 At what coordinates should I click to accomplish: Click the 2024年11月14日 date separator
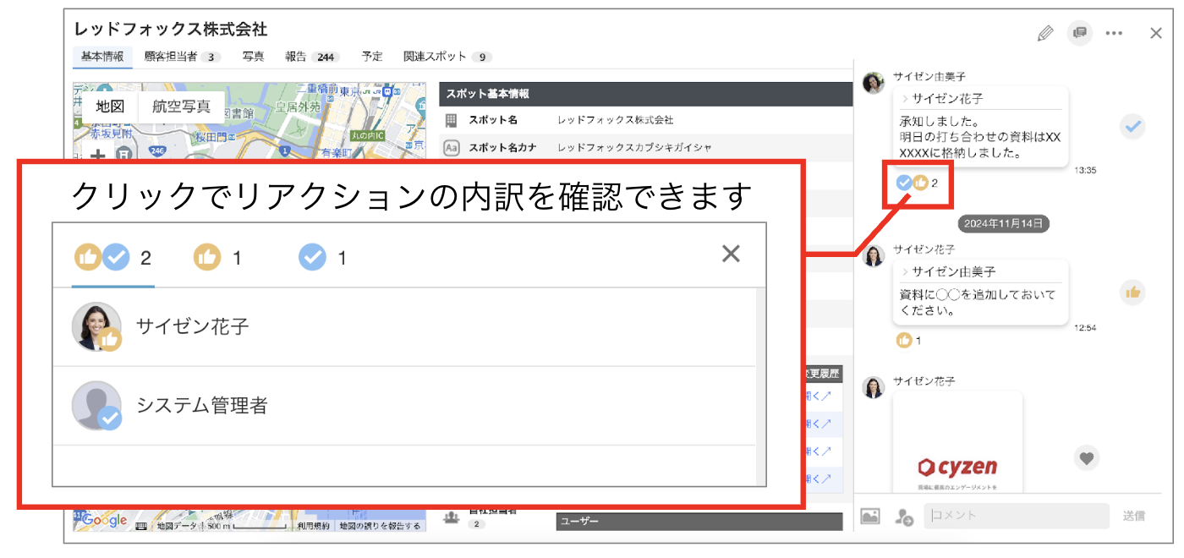[x=1004, y=223]
